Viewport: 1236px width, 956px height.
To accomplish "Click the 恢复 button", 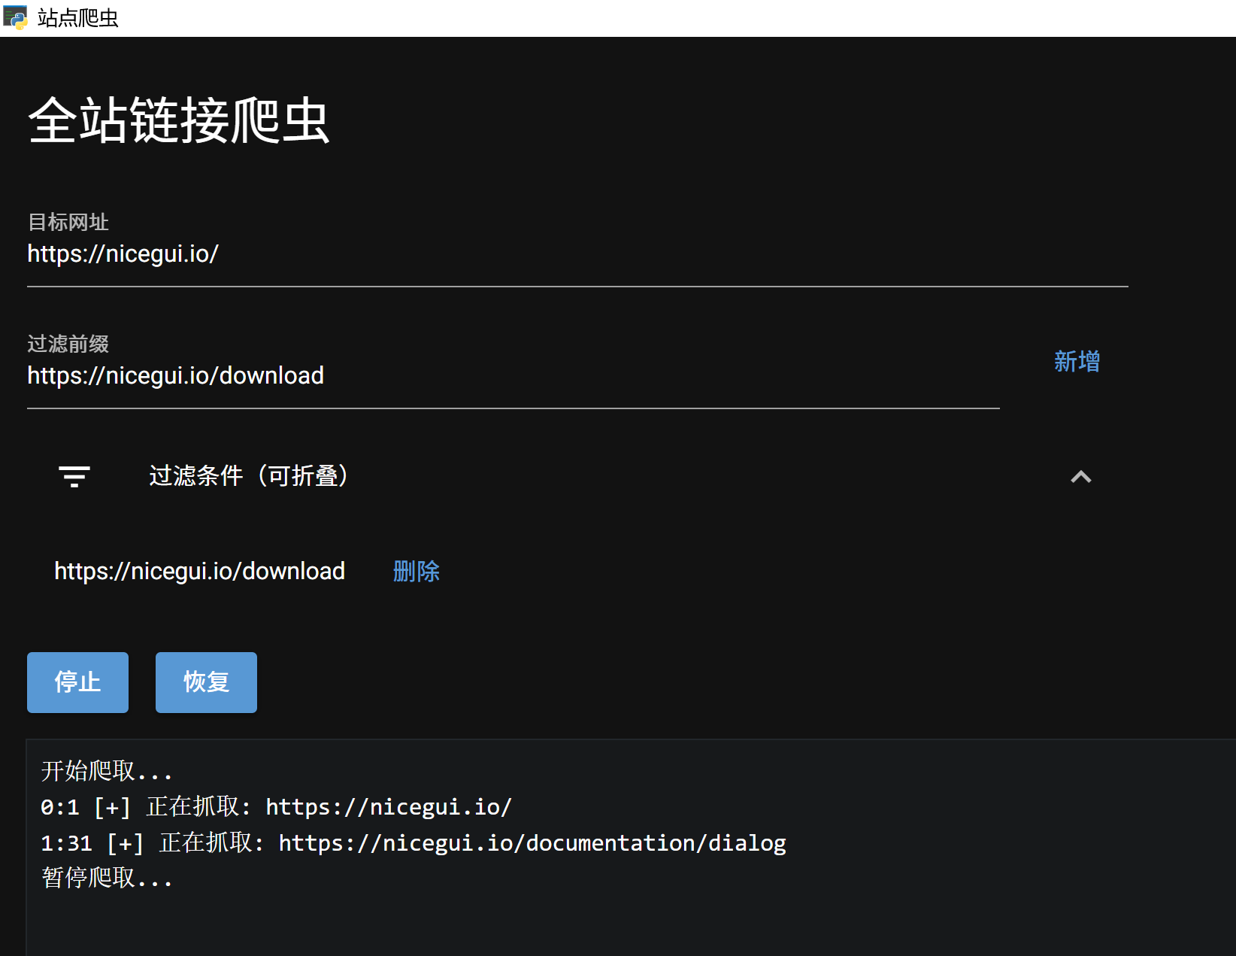I will pos(206,682).
